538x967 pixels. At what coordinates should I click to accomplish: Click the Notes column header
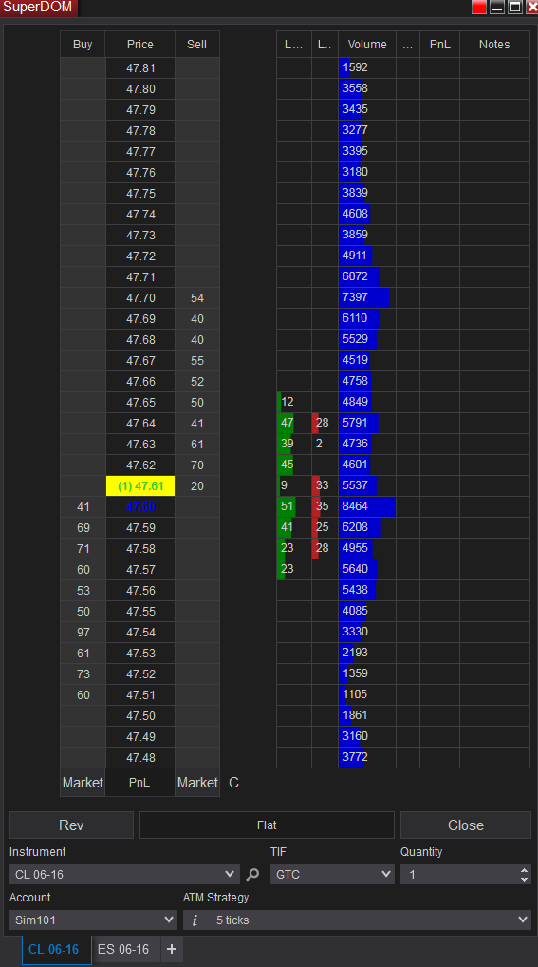494,45
